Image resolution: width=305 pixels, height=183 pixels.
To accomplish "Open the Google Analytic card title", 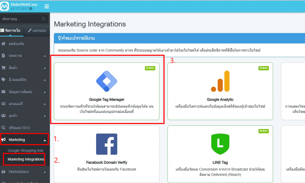I will click(x=220, y=99).
